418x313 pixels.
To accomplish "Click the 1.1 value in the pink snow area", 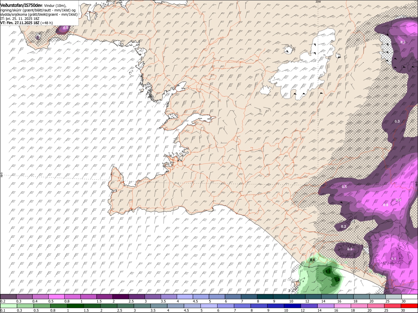I will (394, 259).
